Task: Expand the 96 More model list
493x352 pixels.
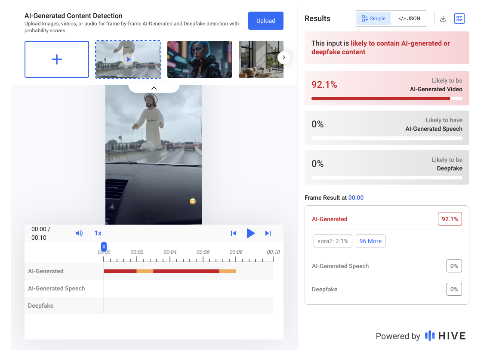Action: tap(370, 241)
